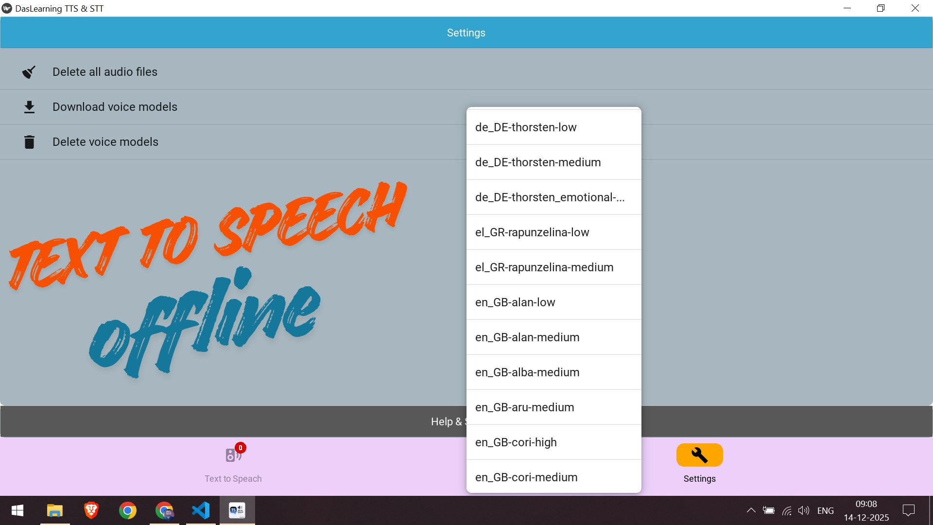This screenshot has width=933, height=525.
Task: Select en_GB-alan-medium from the dropdown list
Action: [x=553, y=337]
